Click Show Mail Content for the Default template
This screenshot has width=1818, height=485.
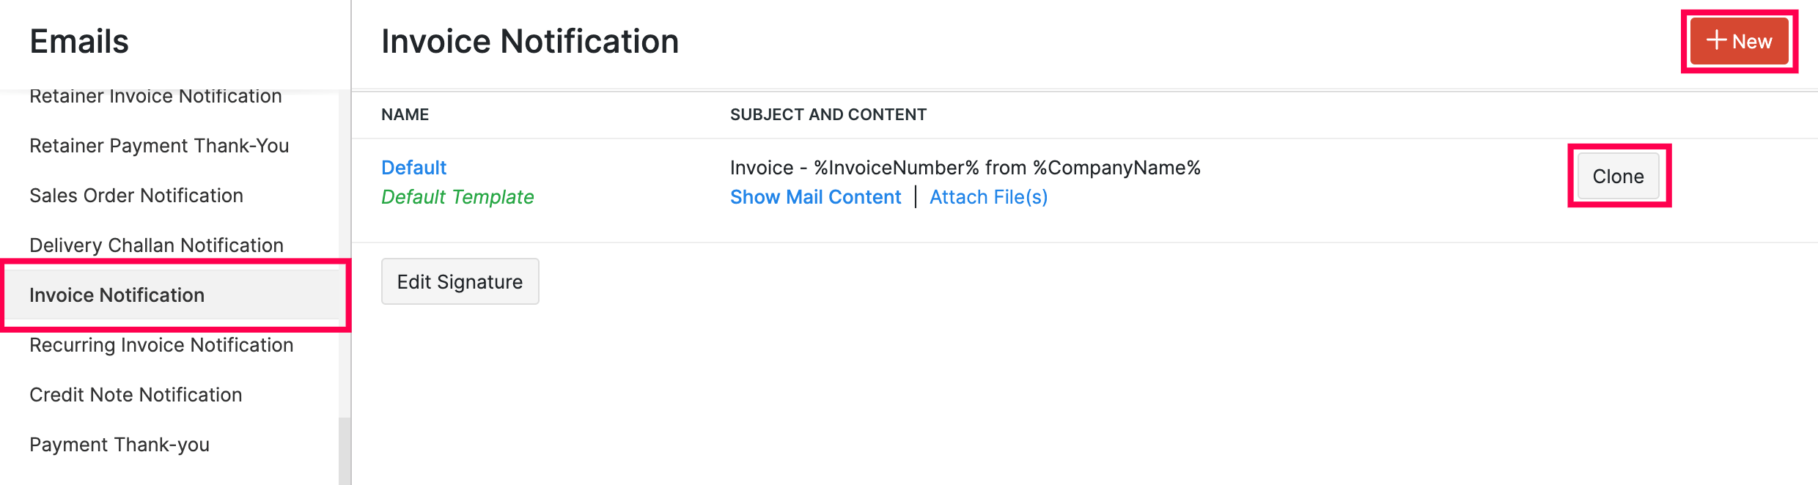pos(815,196)
